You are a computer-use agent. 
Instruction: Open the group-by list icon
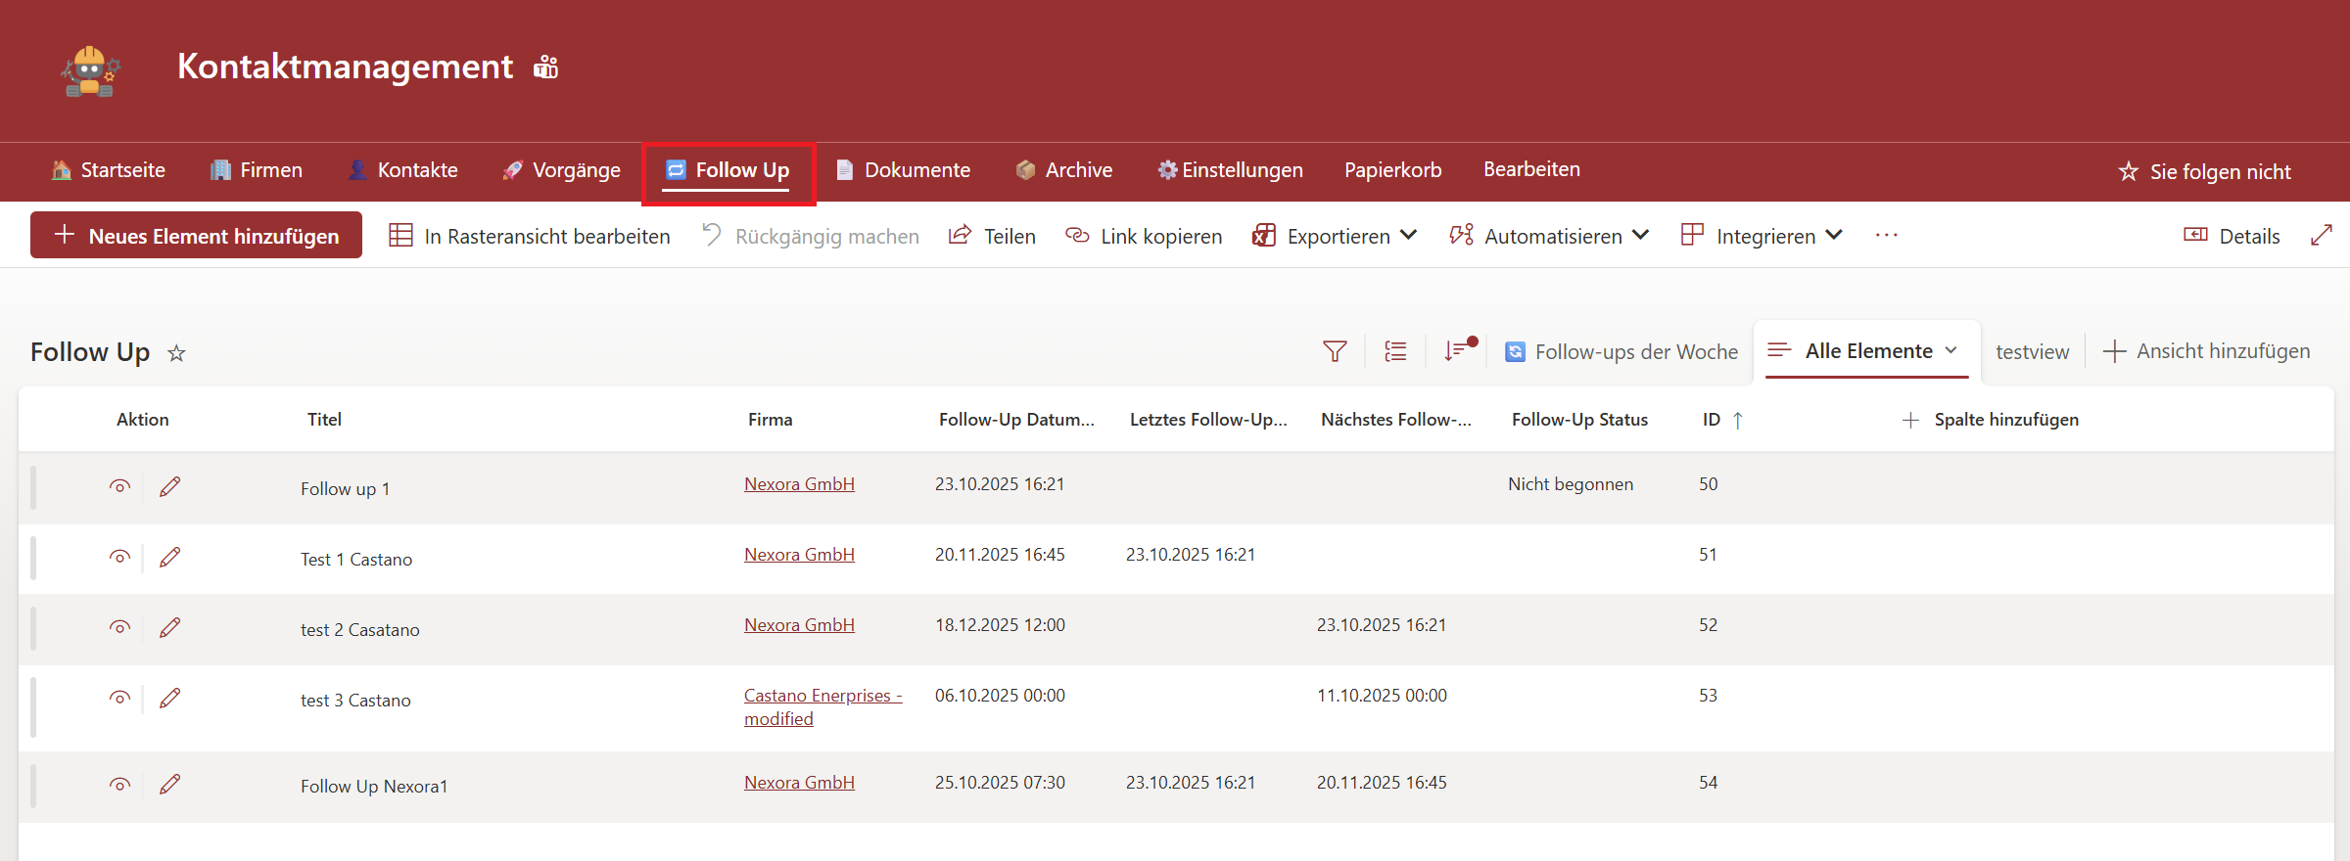1395,351
